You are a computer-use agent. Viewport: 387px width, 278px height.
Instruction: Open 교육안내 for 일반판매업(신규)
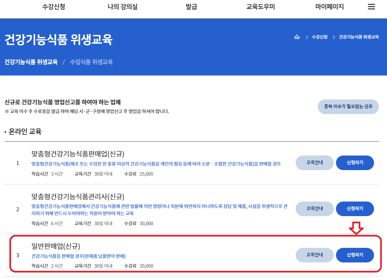(x=314, y=255)
